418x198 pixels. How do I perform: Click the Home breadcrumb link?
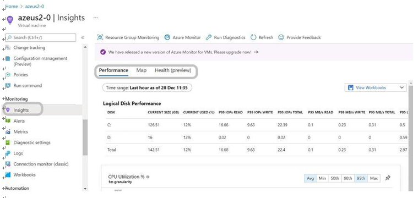12,7
